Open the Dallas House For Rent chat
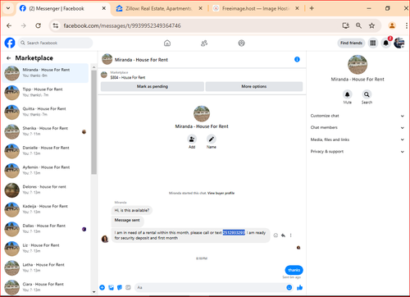The image size is (410, 297). [x=45, y=229]
